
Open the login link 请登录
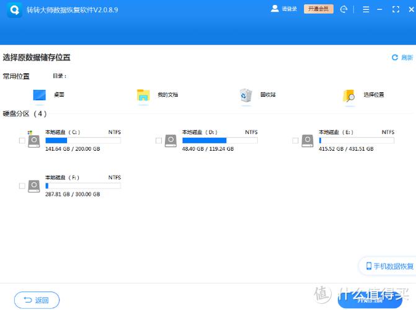[289, 9]
